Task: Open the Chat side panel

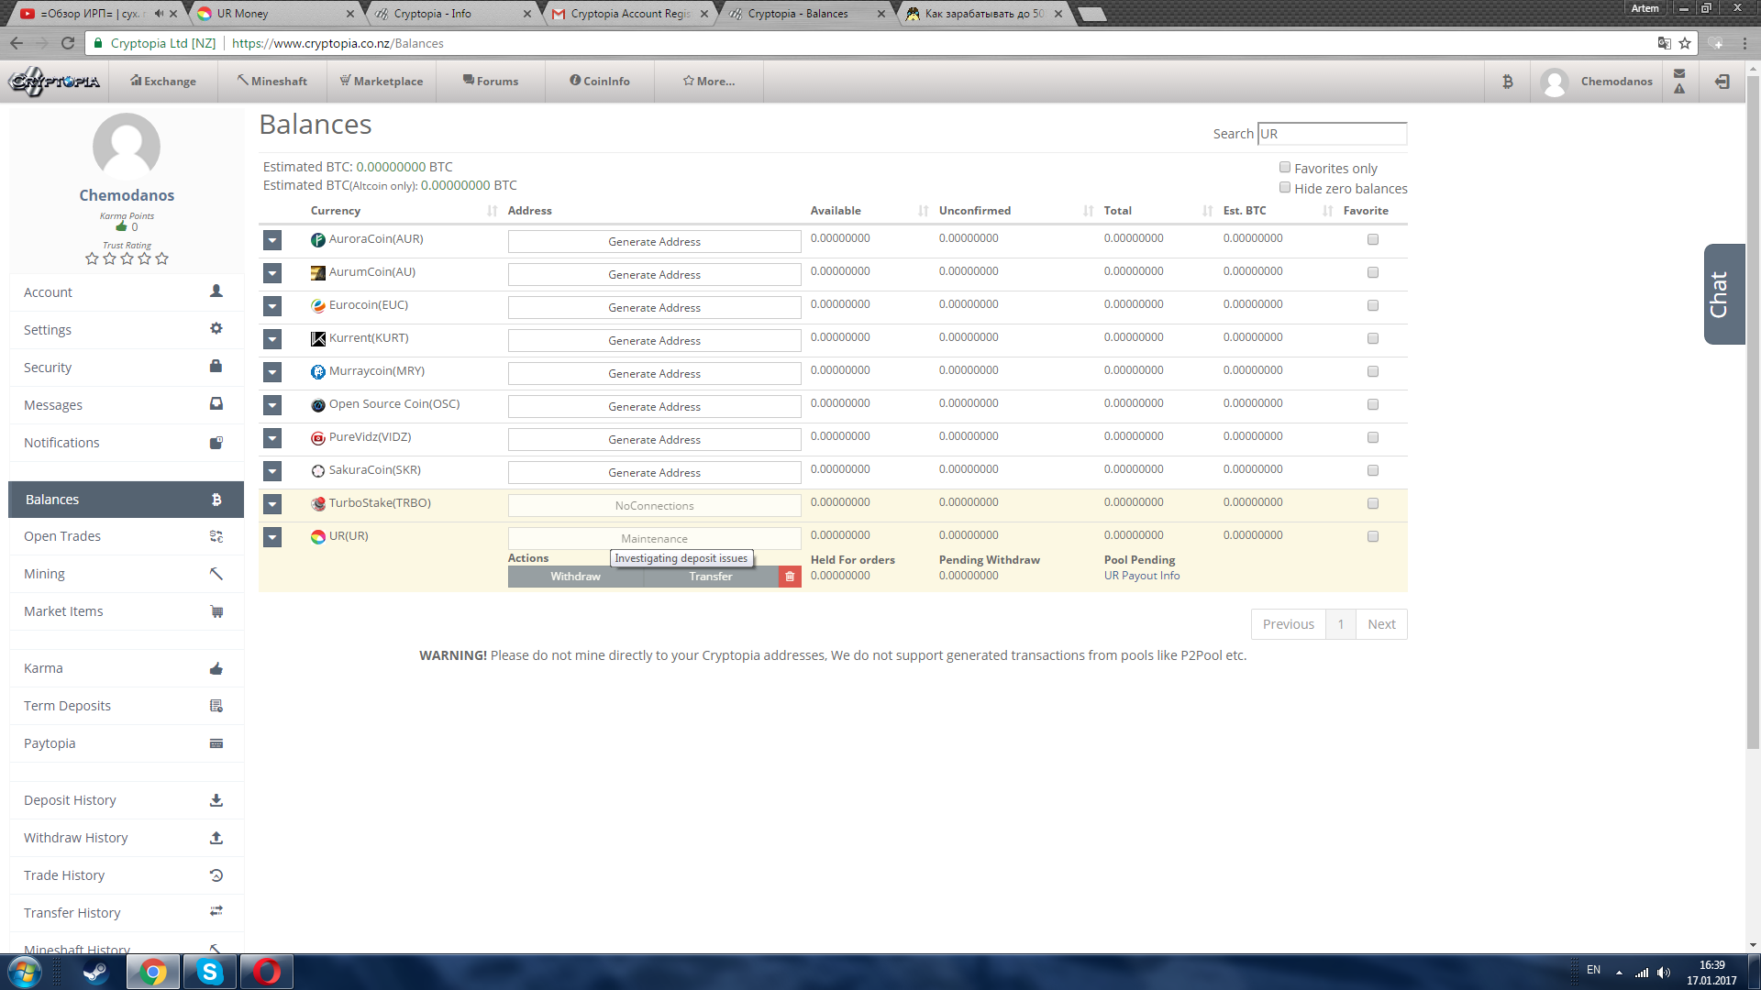Action: [x=1723, y=294]
